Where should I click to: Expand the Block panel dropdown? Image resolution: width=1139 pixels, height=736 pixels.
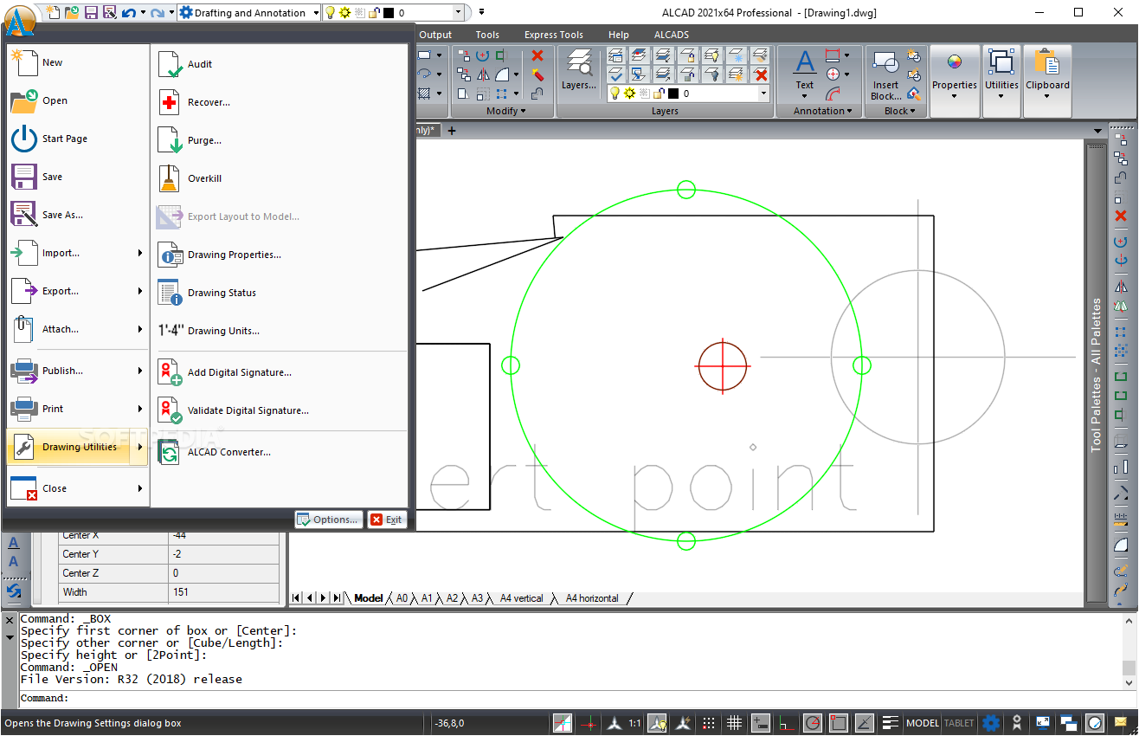point(900,111)
